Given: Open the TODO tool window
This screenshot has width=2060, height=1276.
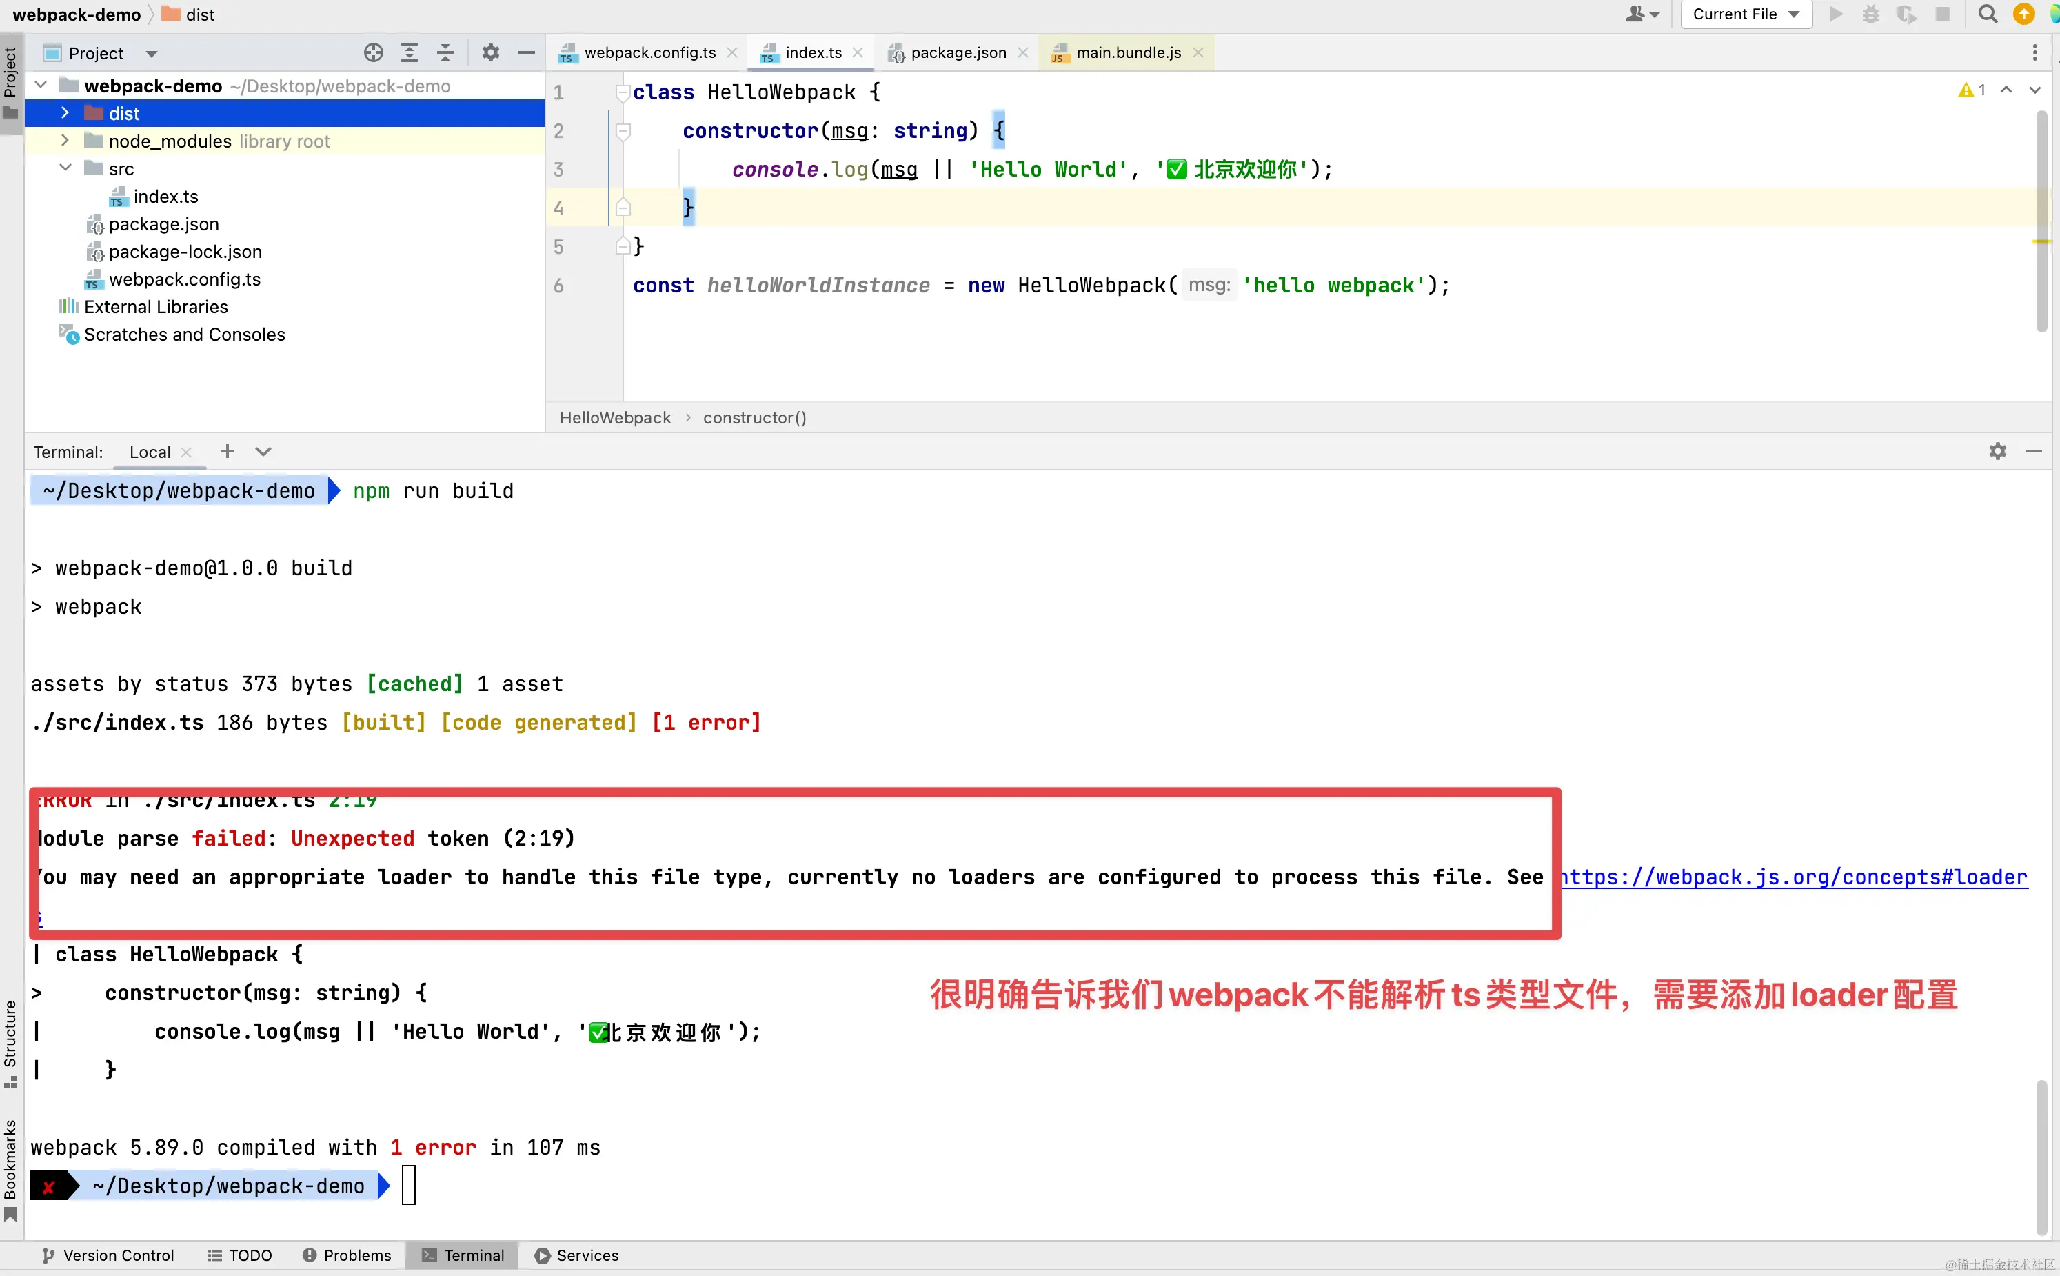Looking at the screenshot, I should pos(241,1256).
